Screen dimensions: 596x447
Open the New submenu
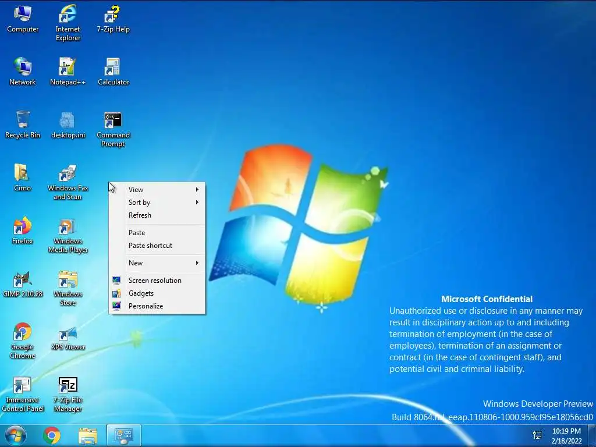157,263
